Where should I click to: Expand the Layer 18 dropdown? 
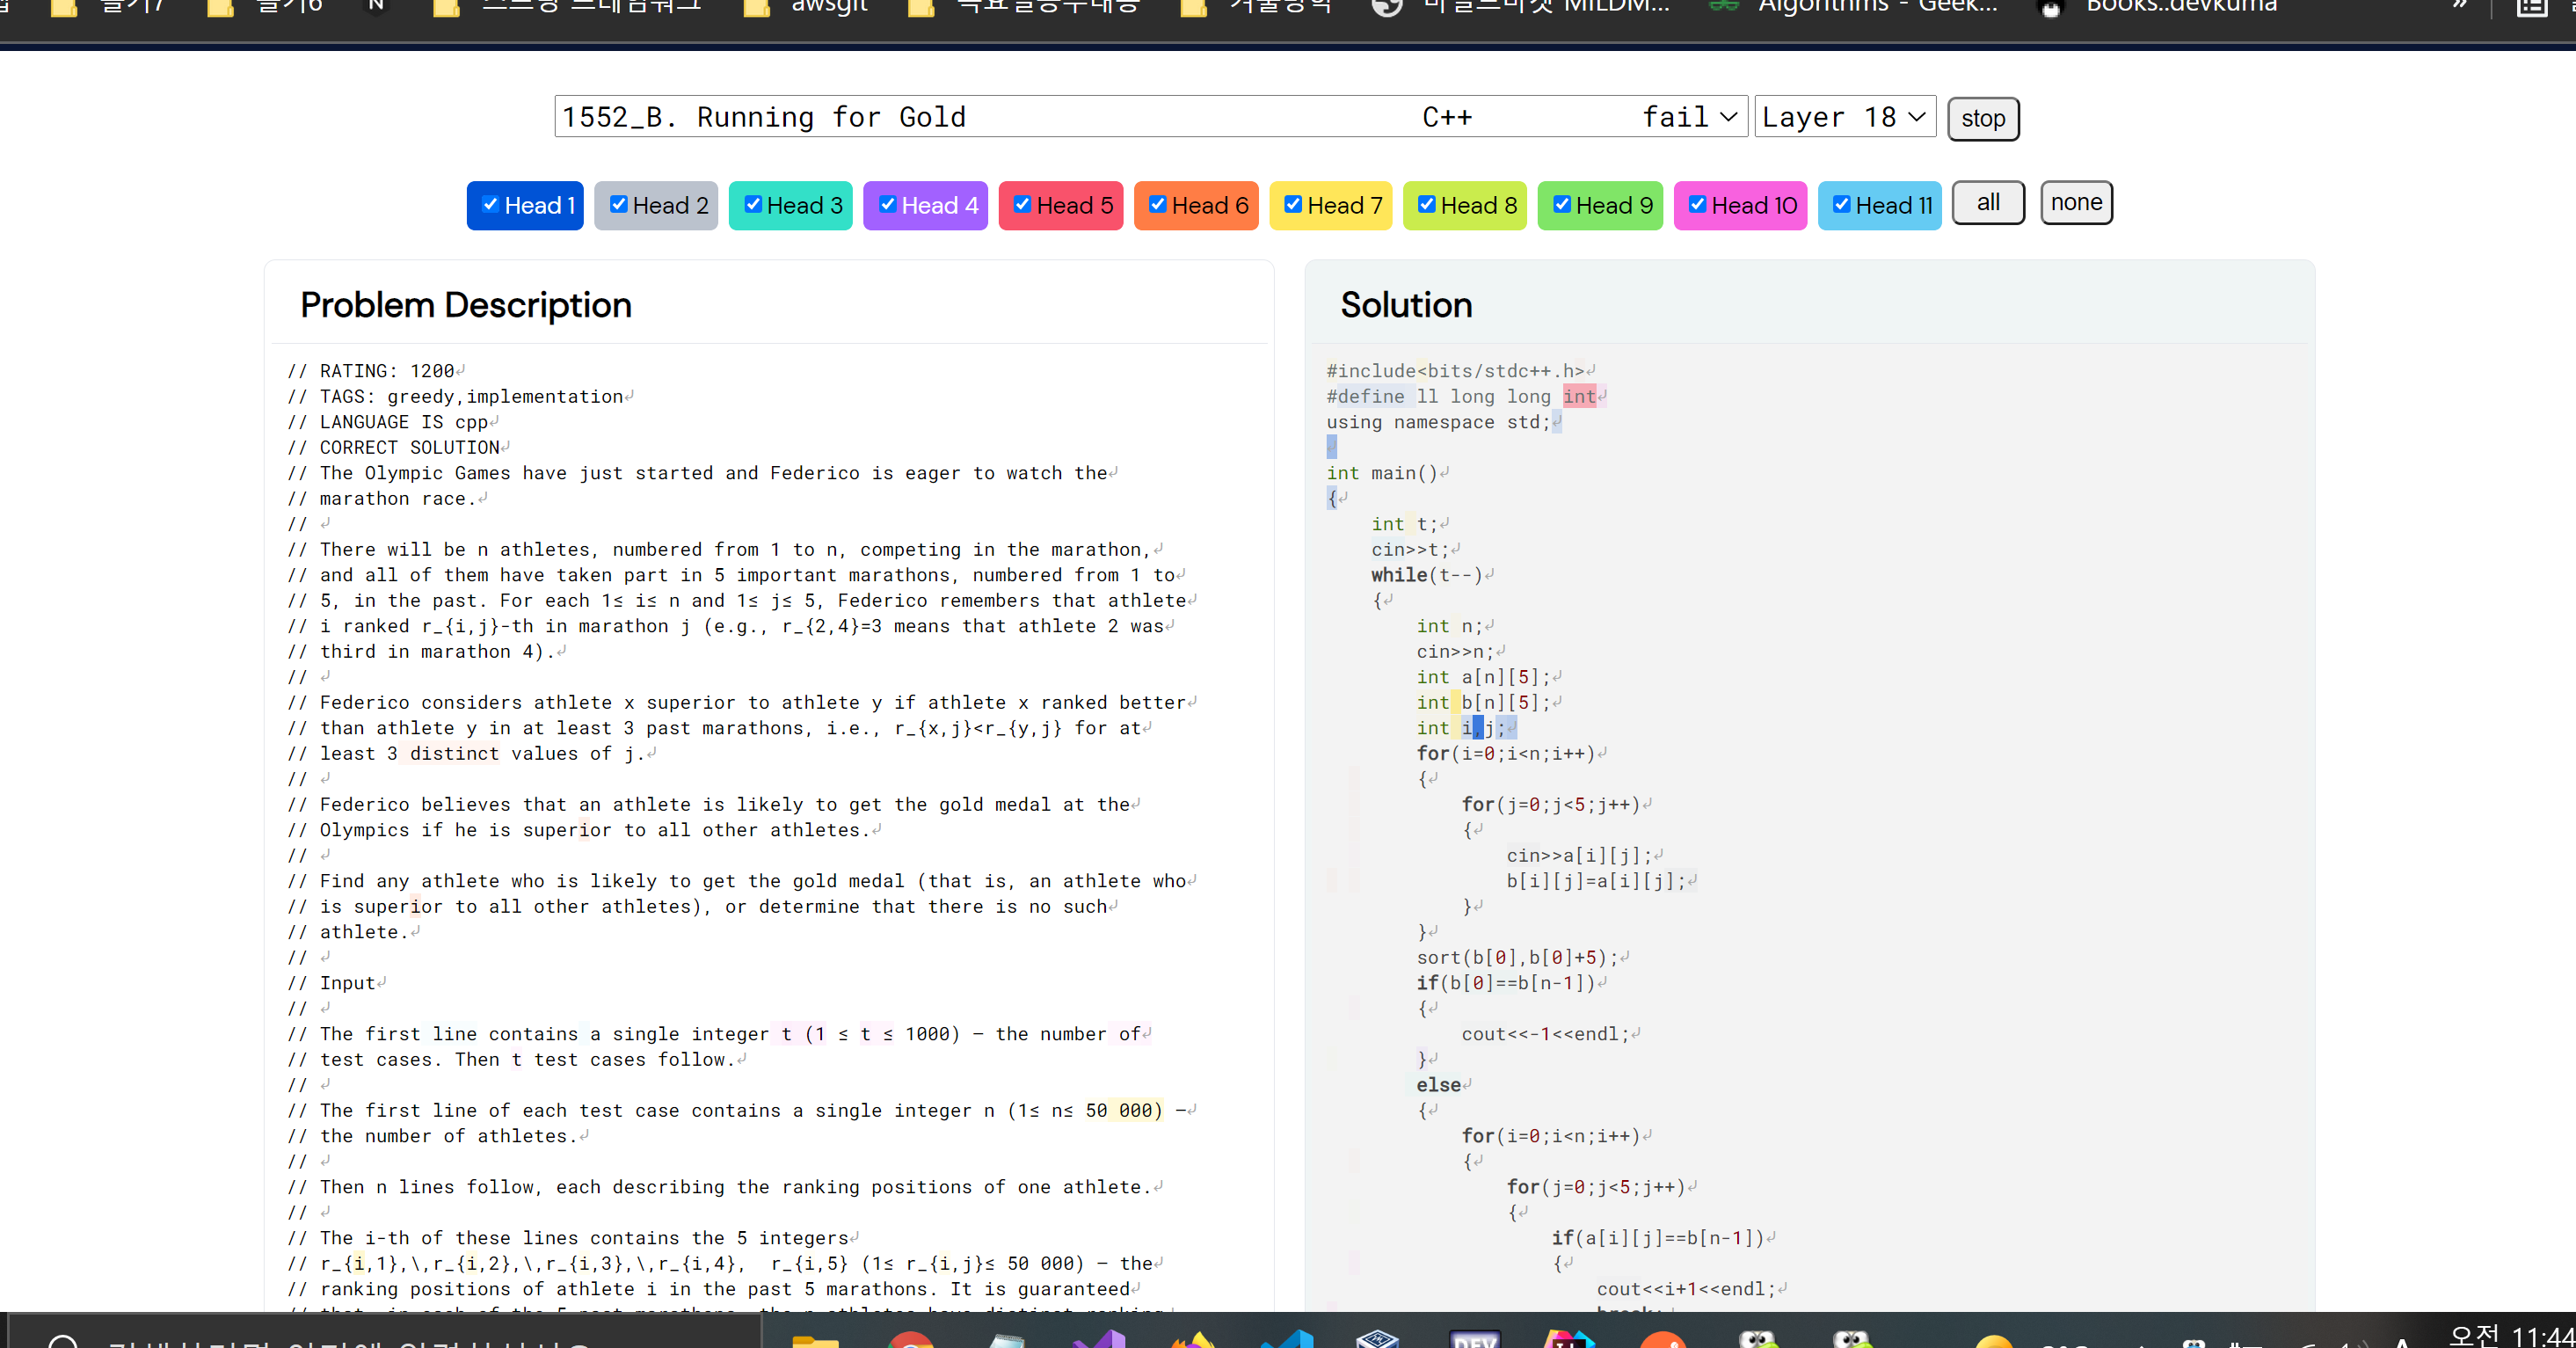pyautogui.click(x=1844, y=117)
